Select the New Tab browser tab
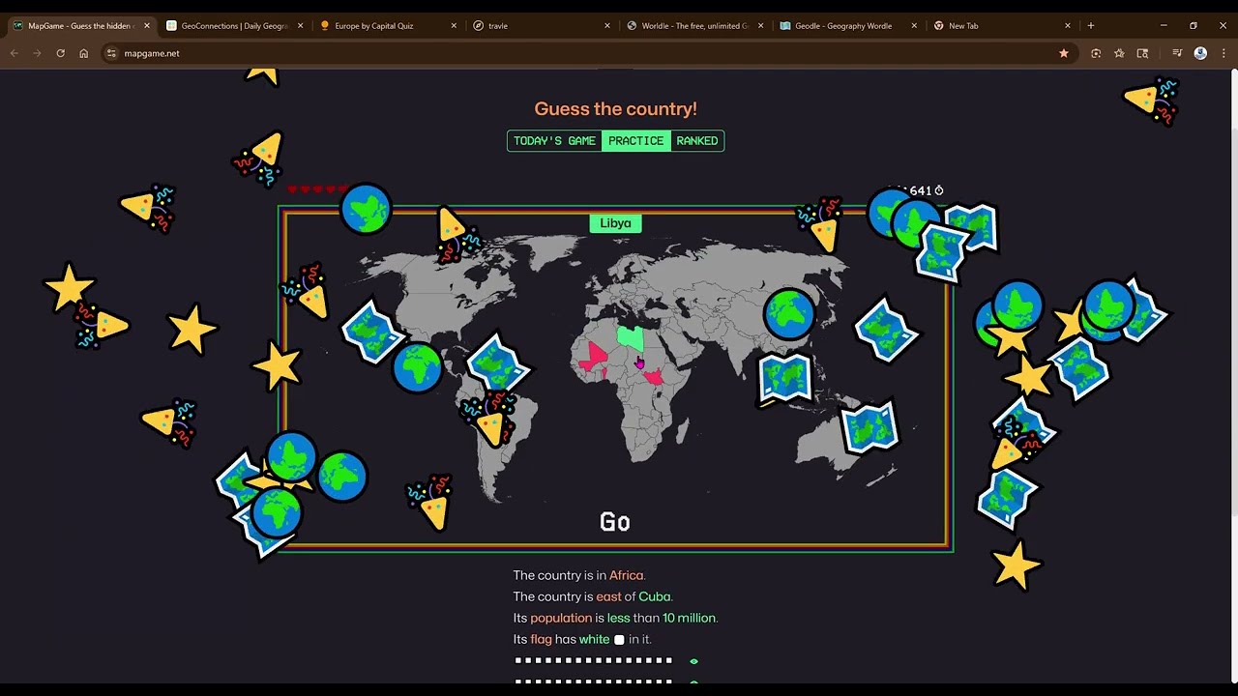Screen dimensions: 1238x696 click(1002, 26)
